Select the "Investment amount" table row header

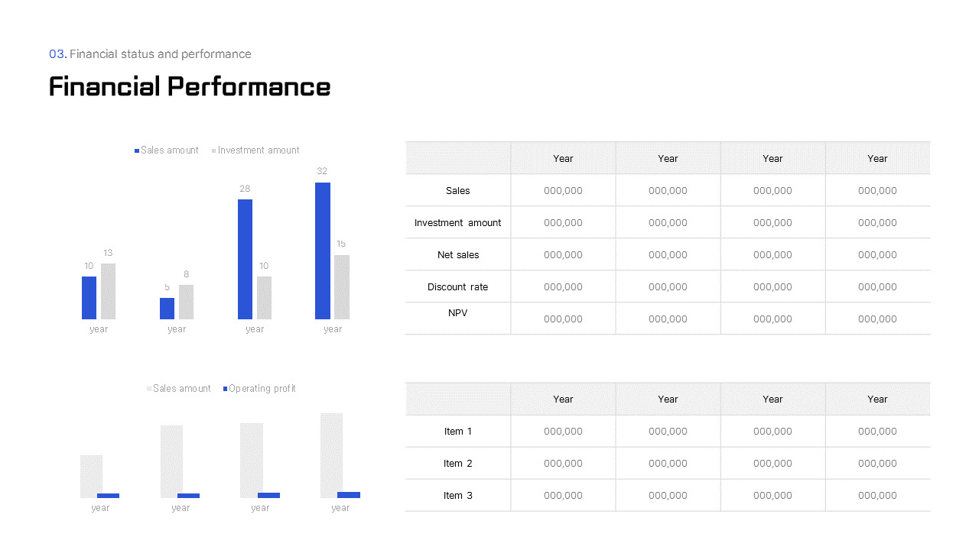tap(458, 222)
